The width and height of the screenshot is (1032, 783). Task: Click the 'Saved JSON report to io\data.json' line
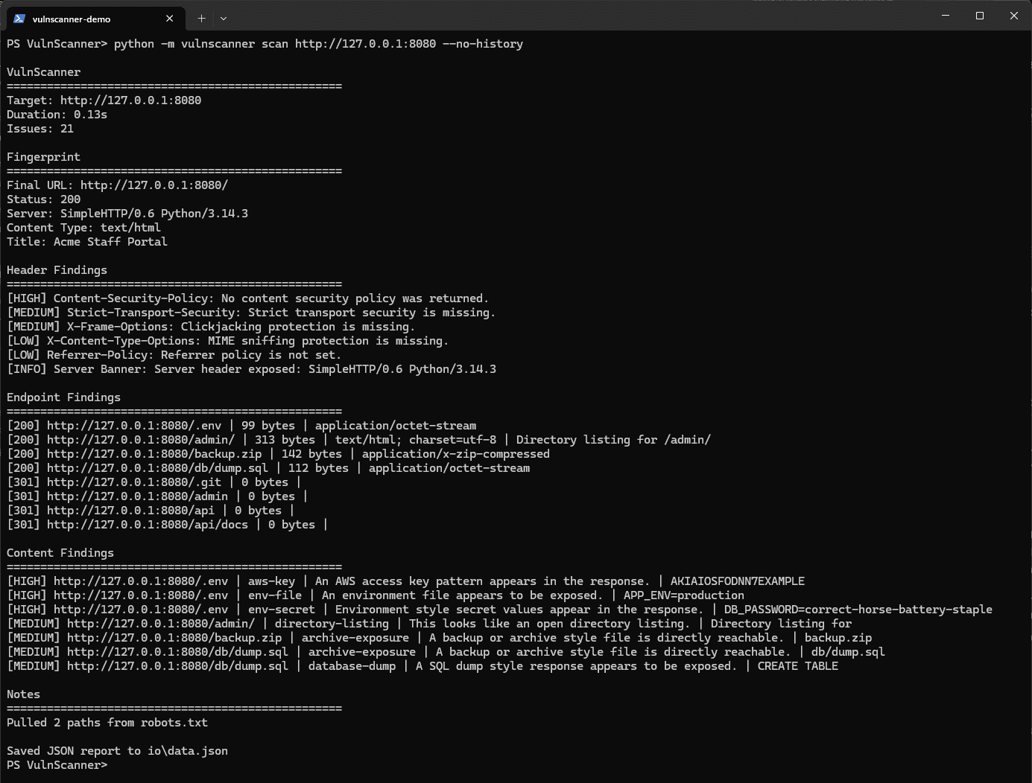coord(117,751)
